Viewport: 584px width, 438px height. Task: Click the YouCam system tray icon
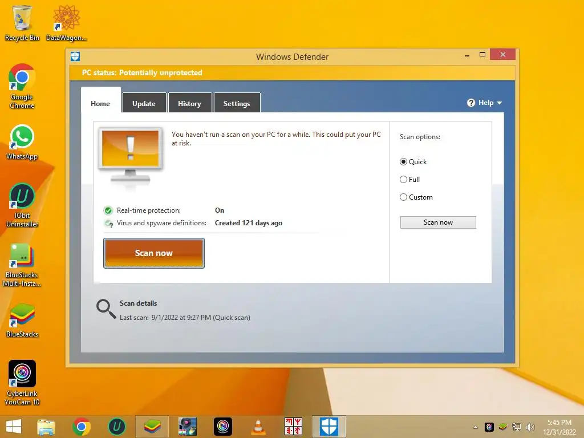(x=489, y=427)
